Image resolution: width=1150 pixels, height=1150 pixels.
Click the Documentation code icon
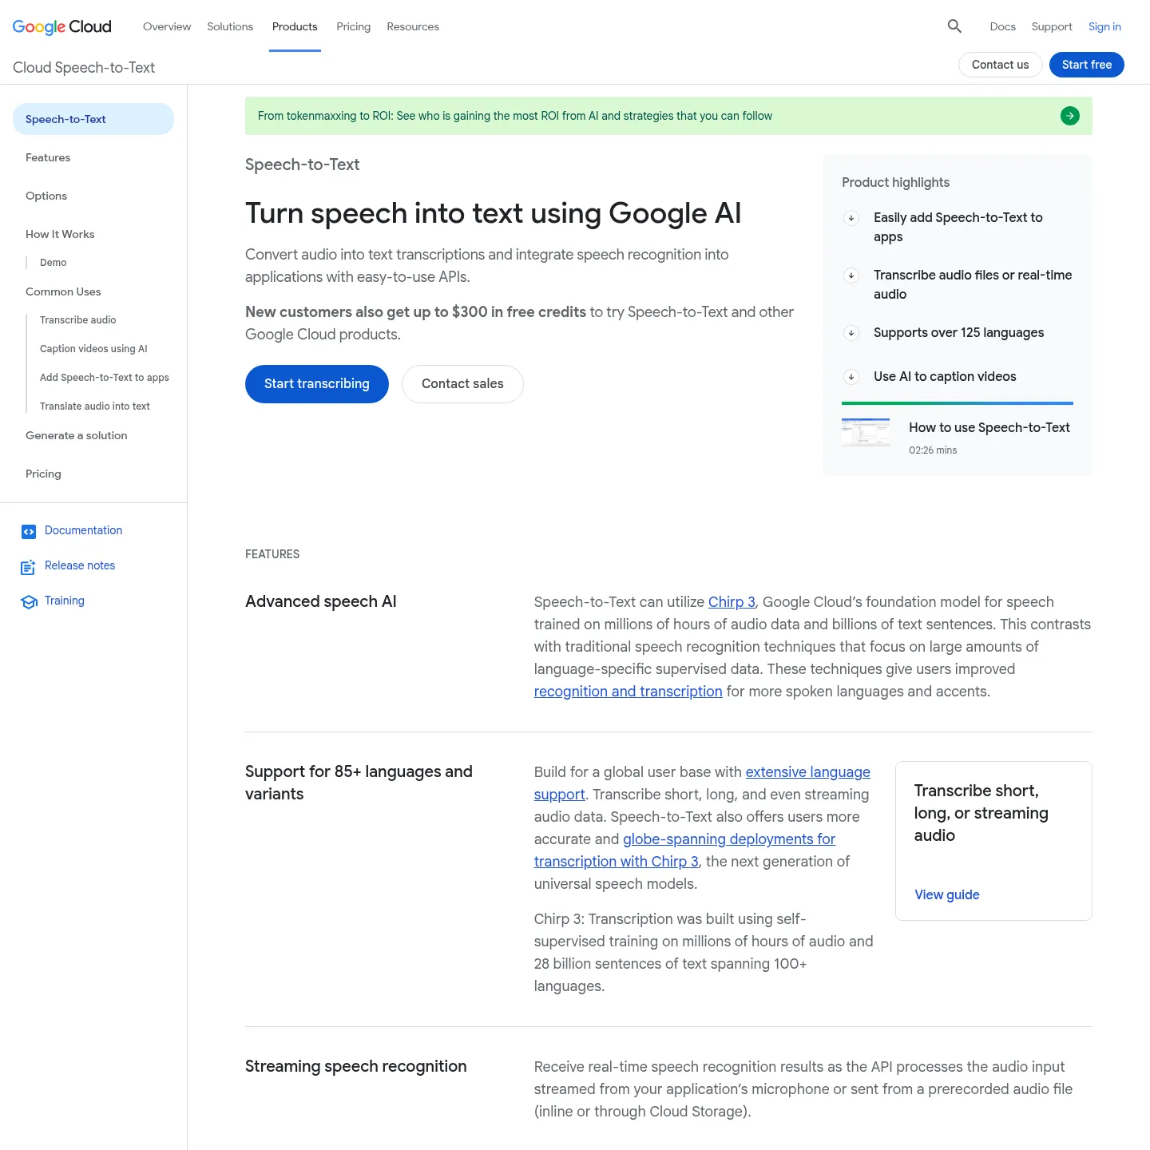pyautogui.click(x=29, y=531)
